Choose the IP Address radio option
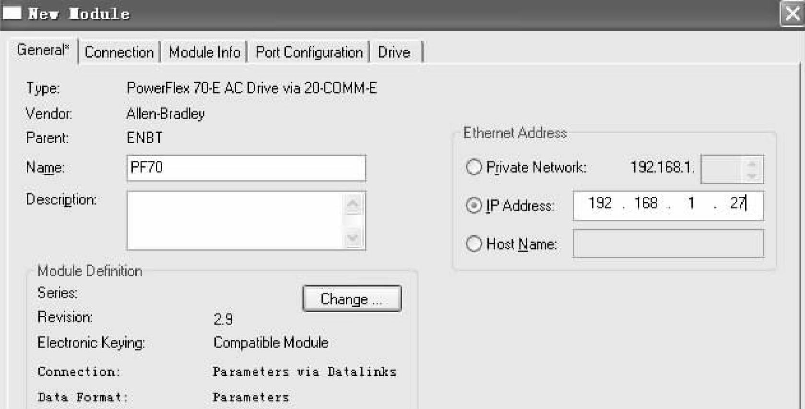This screenshot has width=805, height=409. (474, 205)
